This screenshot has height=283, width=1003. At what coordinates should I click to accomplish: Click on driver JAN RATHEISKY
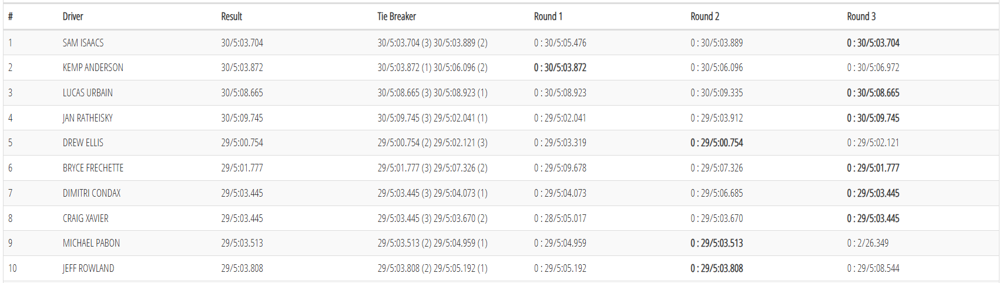(88, 118)
